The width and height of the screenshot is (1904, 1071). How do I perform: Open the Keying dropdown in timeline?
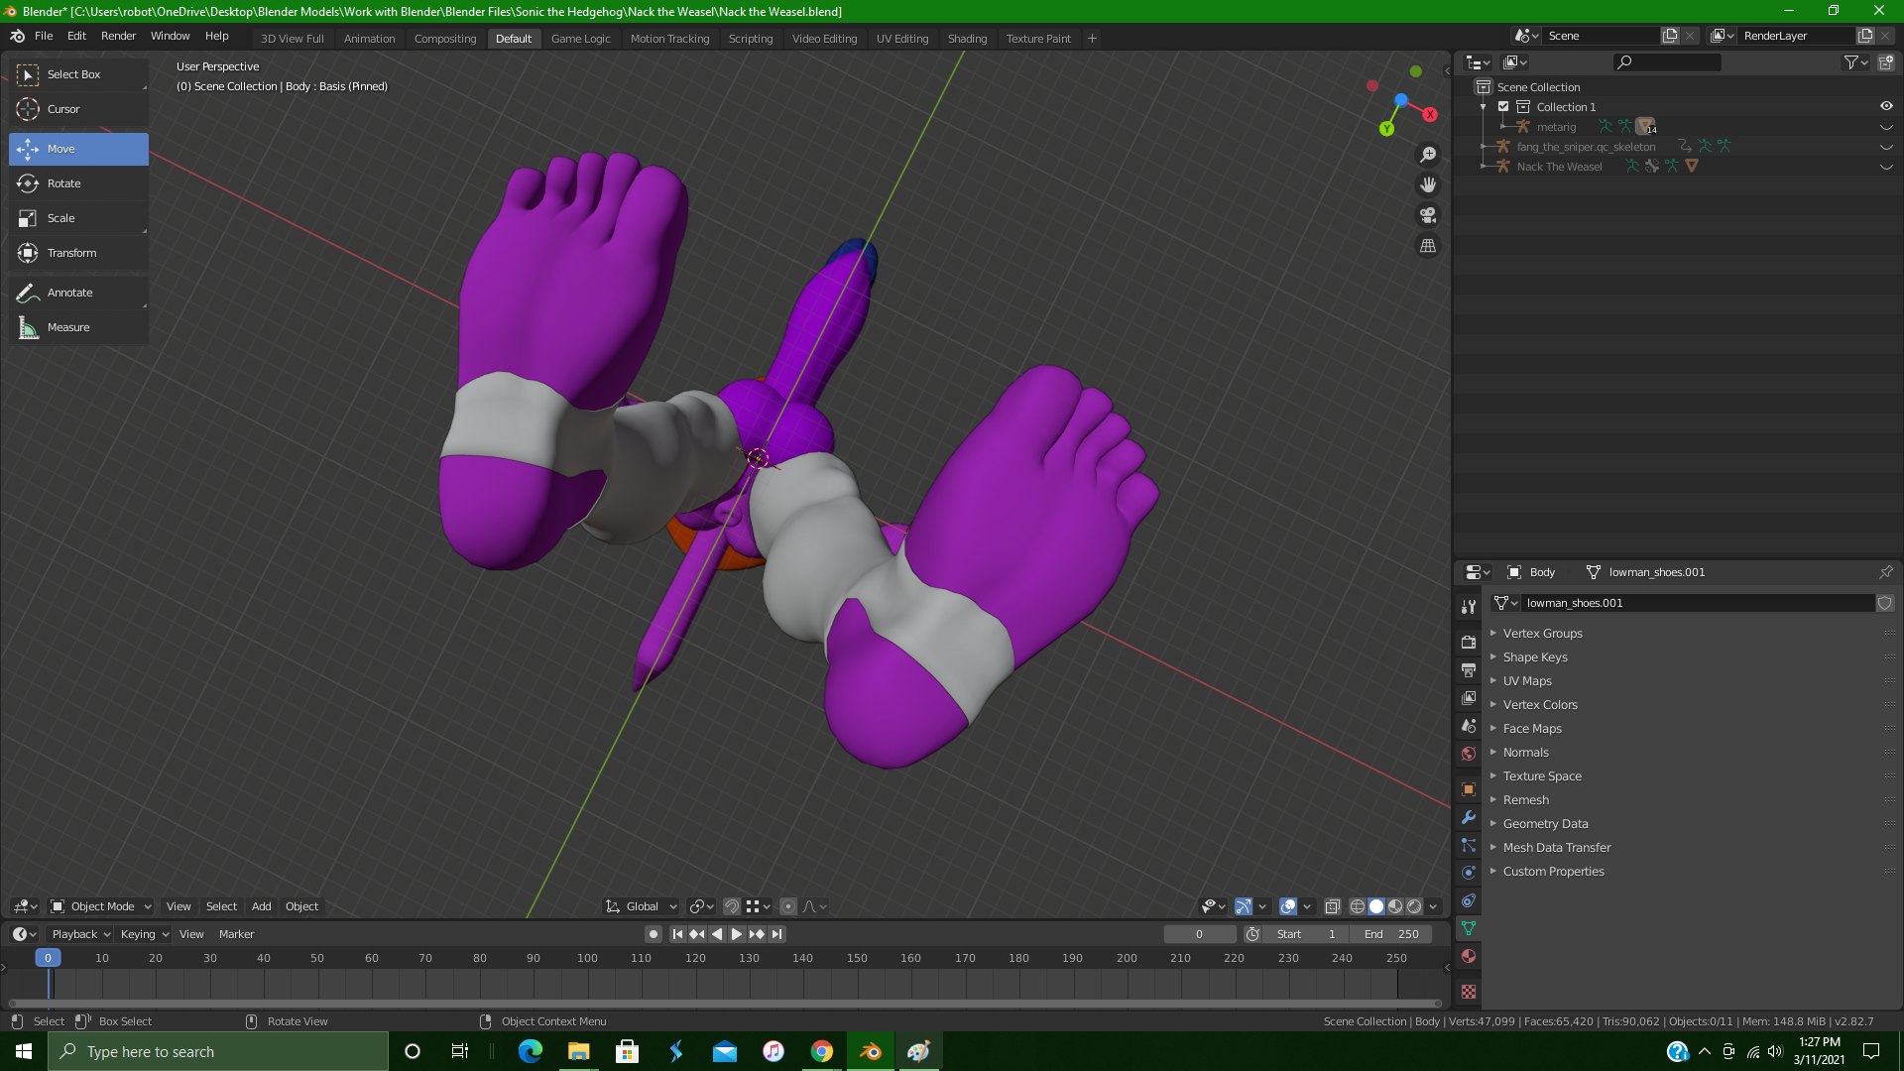[144, 934]
